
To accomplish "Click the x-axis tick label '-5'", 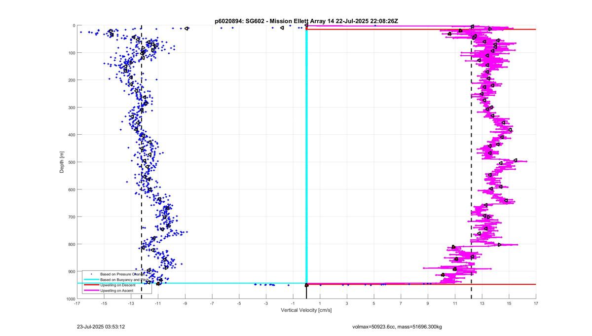I will [x=239, y=303].
